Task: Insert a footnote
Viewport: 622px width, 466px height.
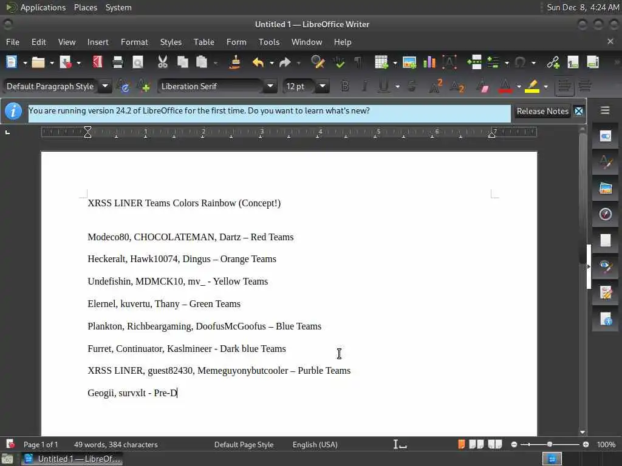Action: [573, 62]
